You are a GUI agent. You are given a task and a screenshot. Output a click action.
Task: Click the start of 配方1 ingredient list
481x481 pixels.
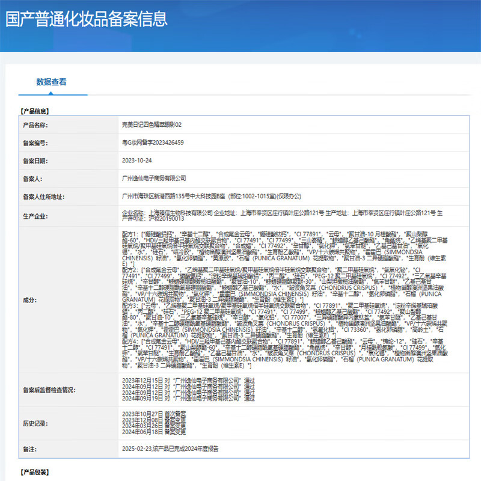pyautogui.click(x=130, y=231)
